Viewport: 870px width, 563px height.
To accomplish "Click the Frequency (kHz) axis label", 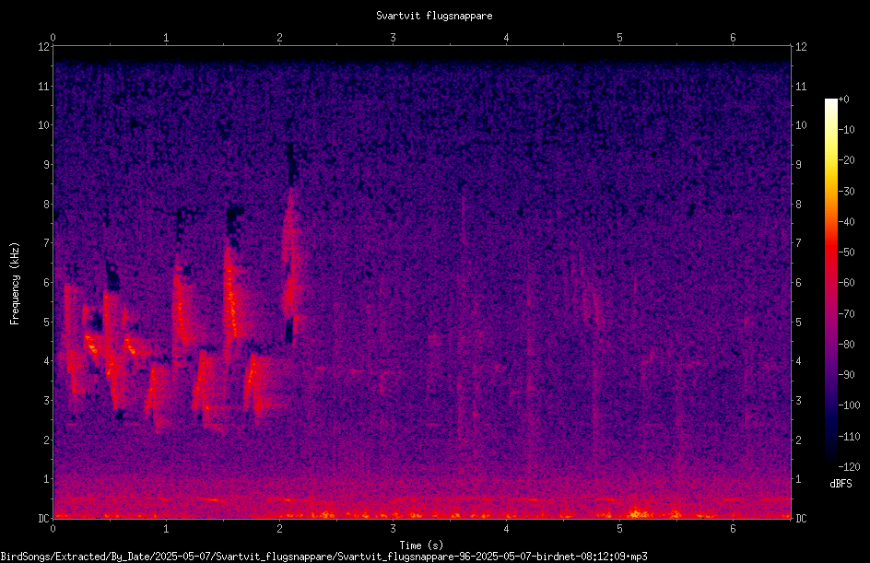I will click(15, 284).
